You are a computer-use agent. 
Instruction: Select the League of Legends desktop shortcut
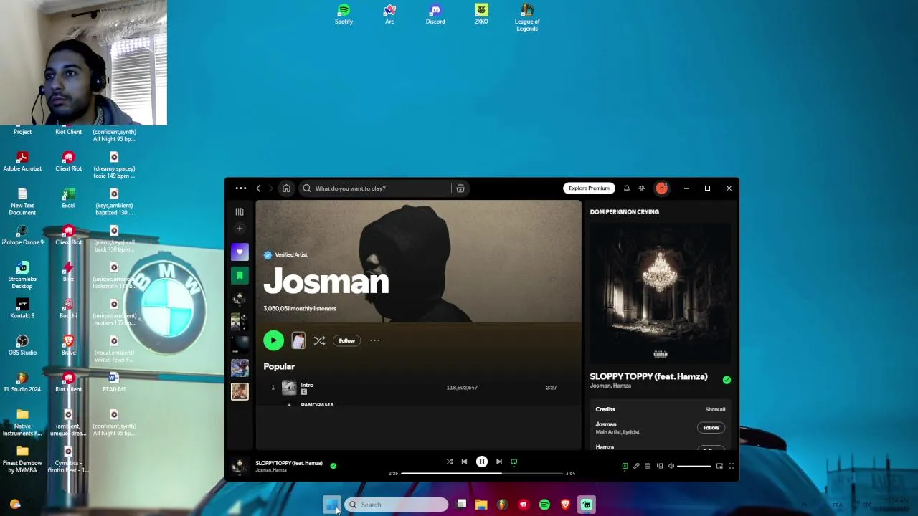point(527,17)
